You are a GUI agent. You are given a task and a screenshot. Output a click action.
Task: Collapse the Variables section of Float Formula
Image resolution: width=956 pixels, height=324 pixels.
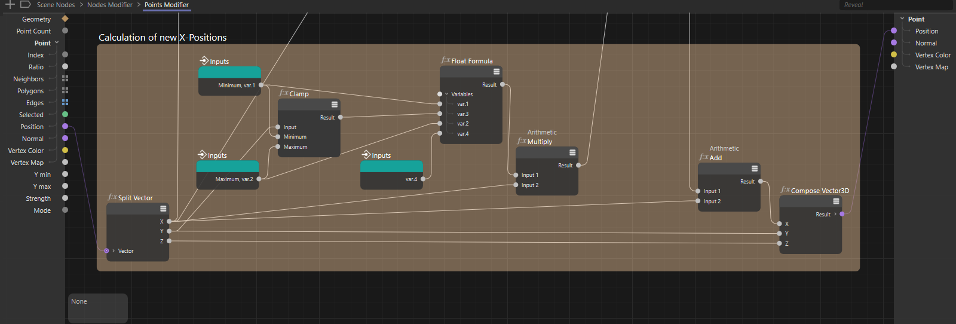coord(446,94)
